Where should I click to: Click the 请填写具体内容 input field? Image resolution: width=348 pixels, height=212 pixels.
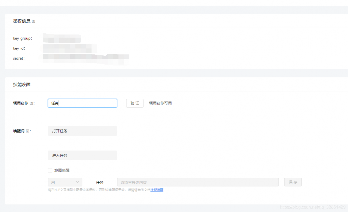click(x=198, y=182)
